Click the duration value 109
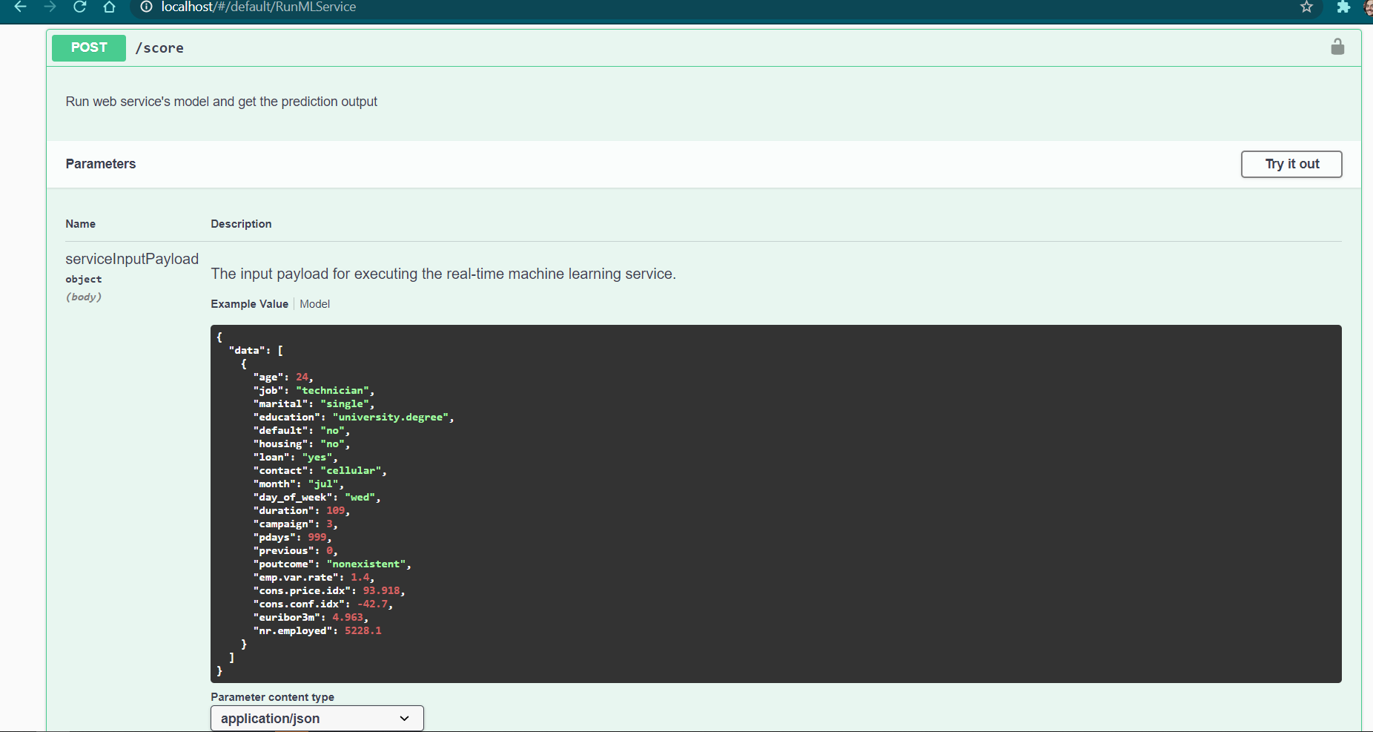The width and height of the screenshot is (1373, 732). pos(336,511)
